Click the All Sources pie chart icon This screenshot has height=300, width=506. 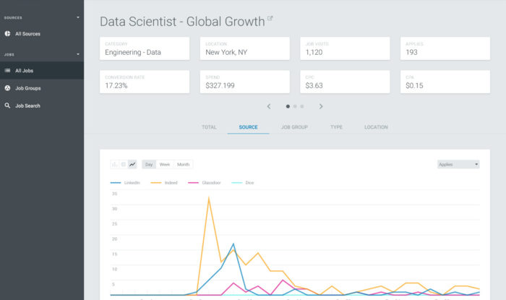pos(7,33)
